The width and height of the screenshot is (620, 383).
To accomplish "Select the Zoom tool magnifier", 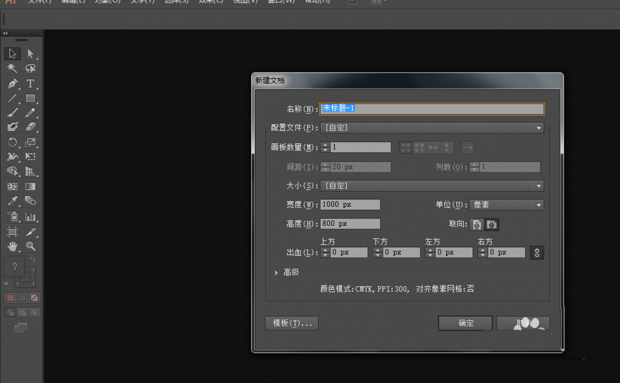I will 30,245.
